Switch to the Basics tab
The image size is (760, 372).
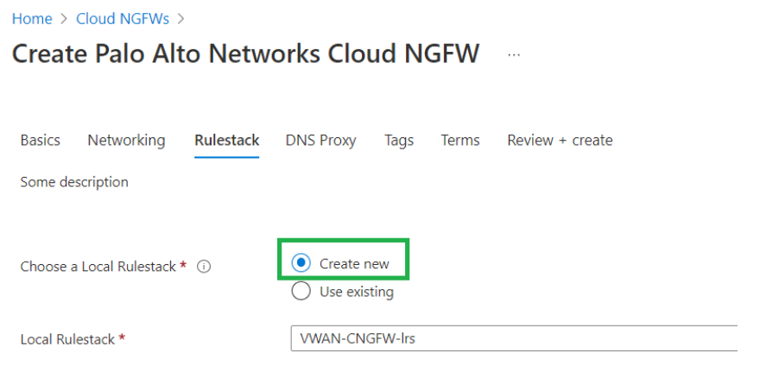tap(41, 140)
